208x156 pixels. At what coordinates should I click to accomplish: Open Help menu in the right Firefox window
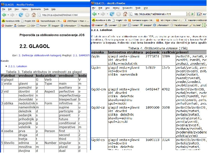146,8
